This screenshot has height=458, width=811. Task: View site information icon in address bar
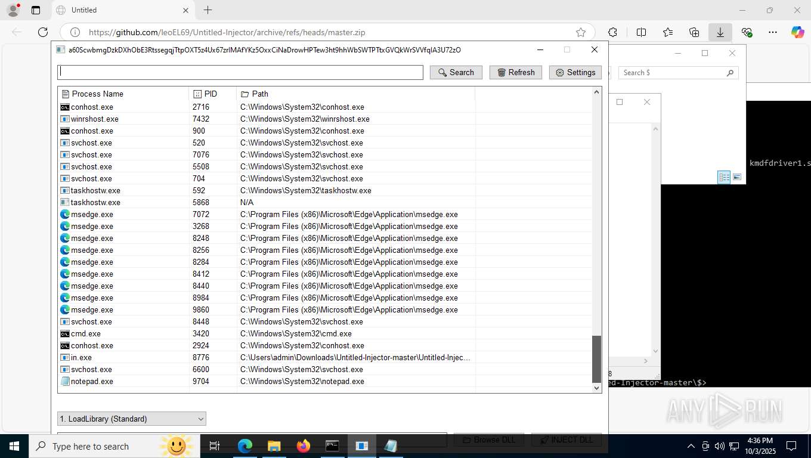click(75, 33)
